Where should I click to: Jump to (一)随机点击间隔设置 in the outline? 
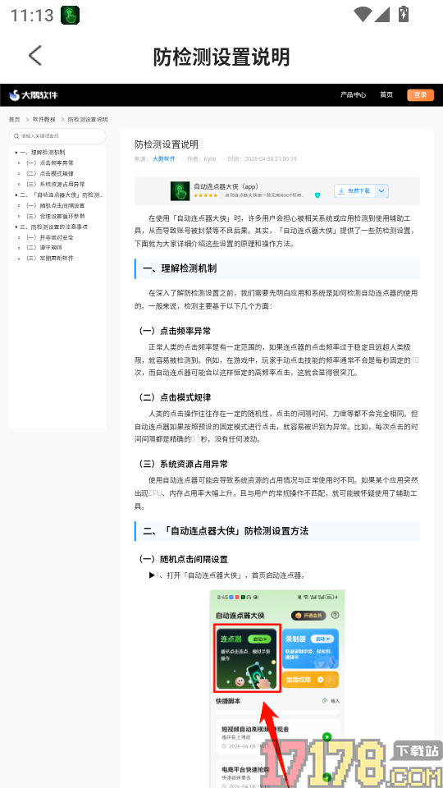coord(56,205)
